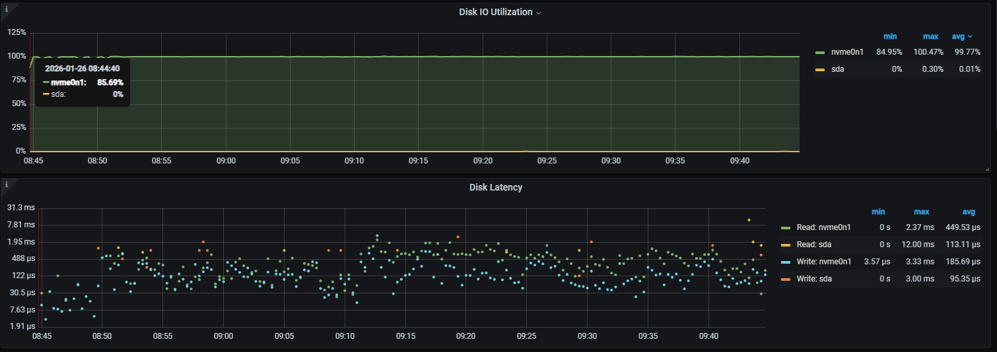Viewport: 997px width, 352px height.
Task: Click the orange Write: sda color swatch
Action: click(785, 279)
